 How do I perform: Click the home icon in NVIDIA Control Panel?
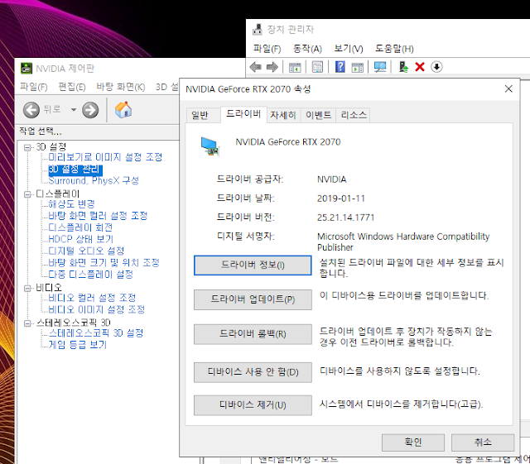[123, 109]
